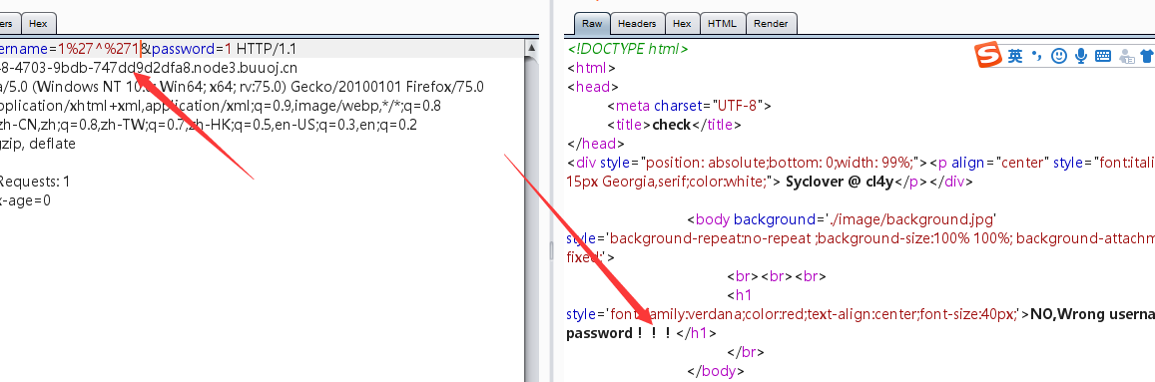This screenshot has width=1155, height=382.
Task: Click the zh-CN accept-language header line
Action: [209, 125]
